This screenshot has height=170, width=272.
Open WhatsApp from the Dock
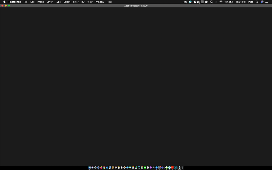point(141,168)
